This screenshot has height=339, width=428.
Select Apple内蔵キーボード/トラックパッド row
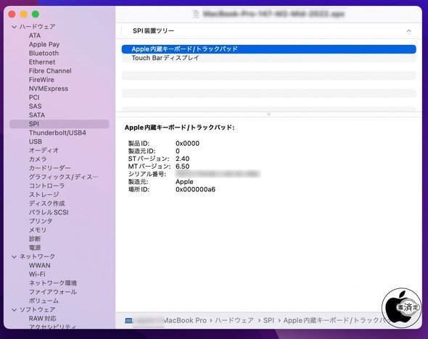[269, 49]
